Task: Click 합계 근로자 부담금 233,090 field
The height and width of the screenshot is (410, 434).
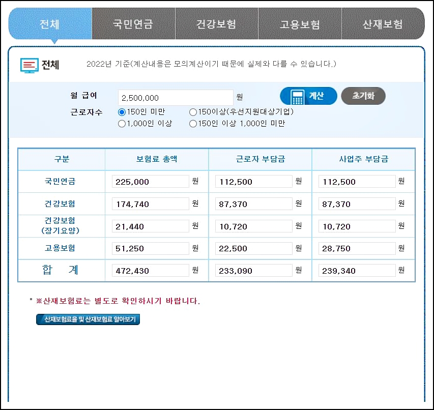Action: click(253, 270)
